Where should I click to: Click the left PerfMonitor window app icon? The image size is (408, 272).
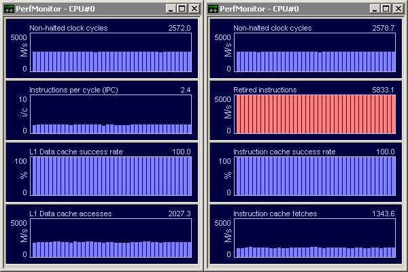coord(9,9)
